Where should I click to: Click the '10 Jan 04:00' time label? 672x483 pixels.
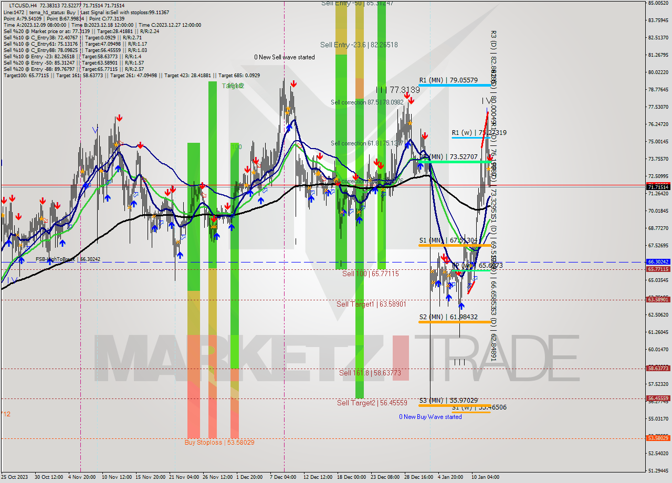pos(485,477)
